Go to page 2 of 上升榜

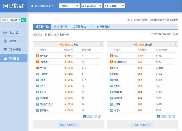click(x=88, y=116)
